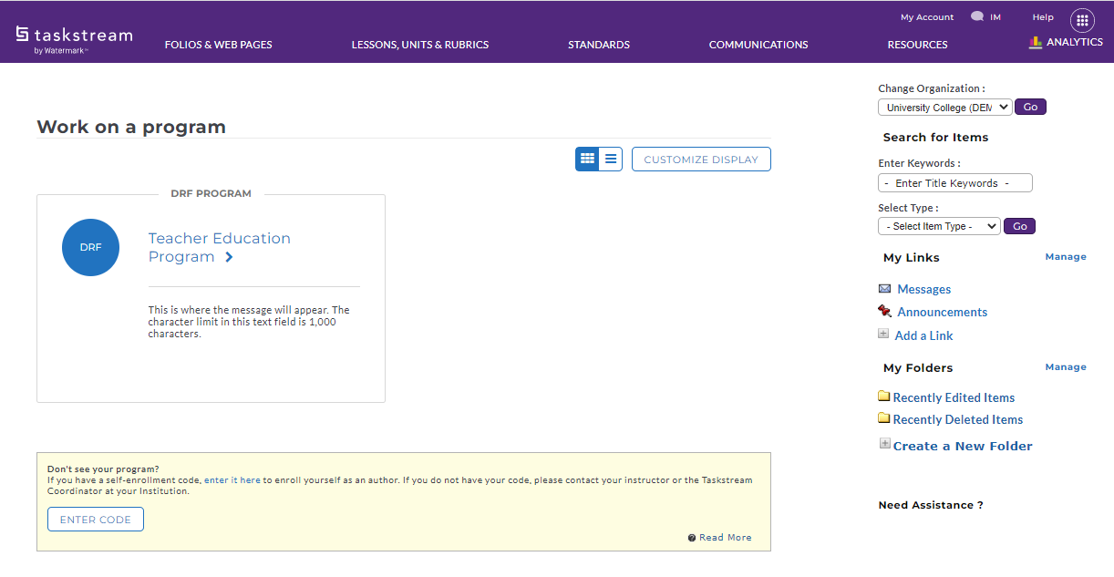
Task: Click Go next to Change Organization
Action: (1030, 107)
